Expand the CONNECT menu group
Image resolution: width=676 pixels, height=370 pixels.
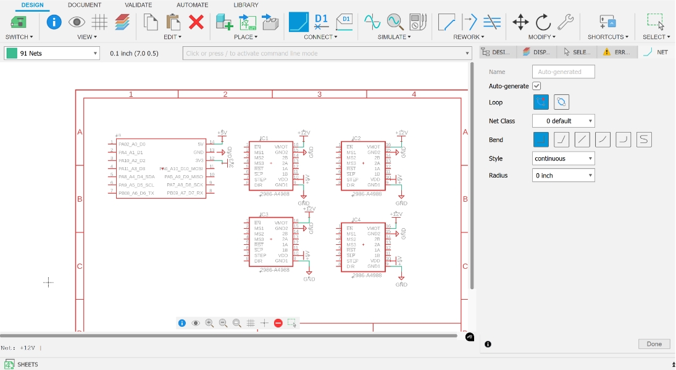pyautogui.click(x=320, y=37)
